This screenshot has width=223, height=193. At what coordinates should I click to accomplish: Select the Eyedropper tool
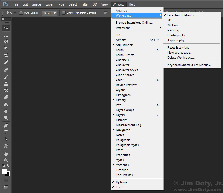click(x=6, y=62)
